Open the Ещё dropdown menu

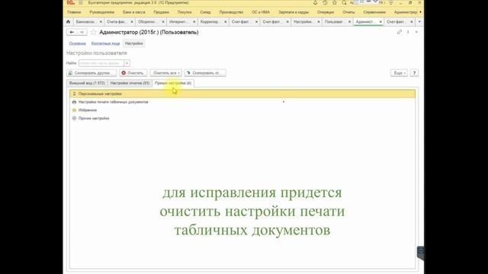399,73
